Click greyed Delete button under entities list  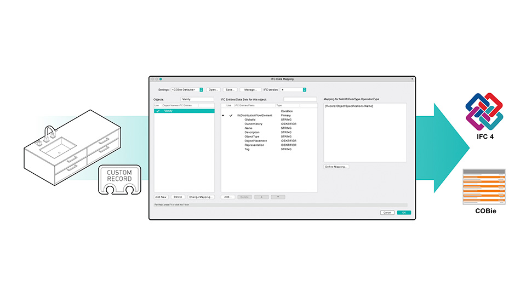tap(244, 197)
